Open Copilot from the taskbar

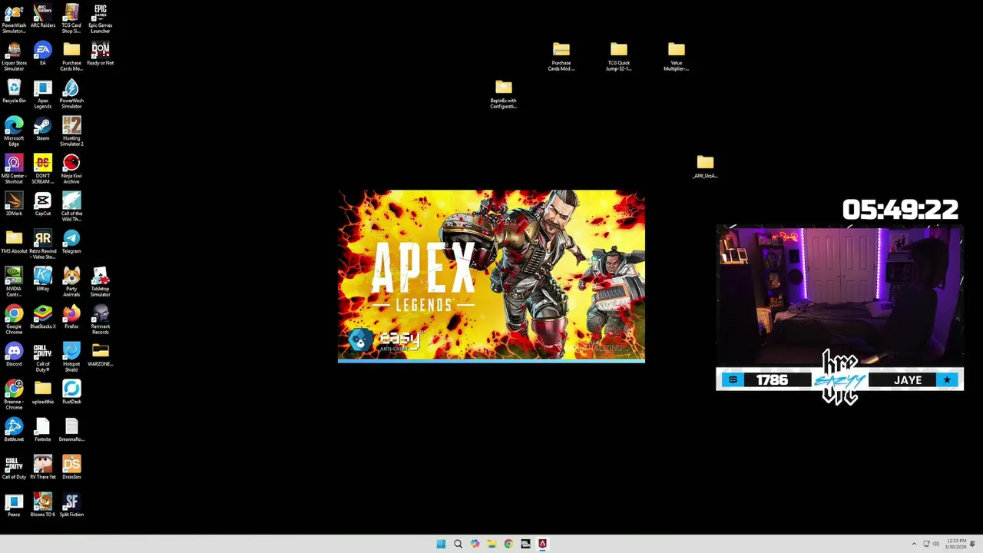pyautogui.click(x=475, y=544)
